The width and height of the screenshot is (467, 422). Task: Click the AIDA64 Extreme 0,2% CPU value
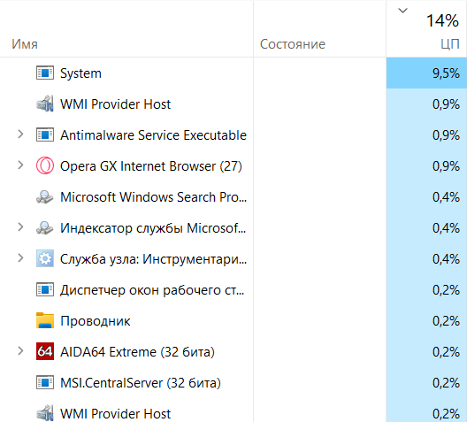click(x=446, y=352)
